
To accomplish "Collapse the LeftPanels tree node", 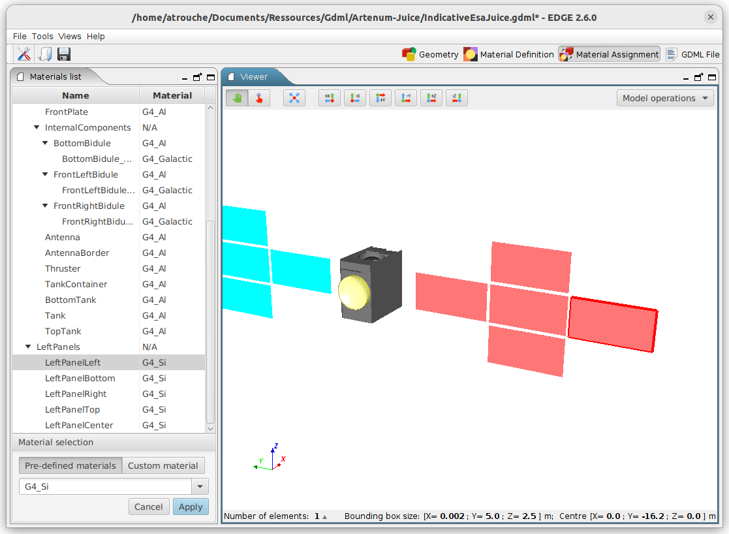I will click(27, 347).
